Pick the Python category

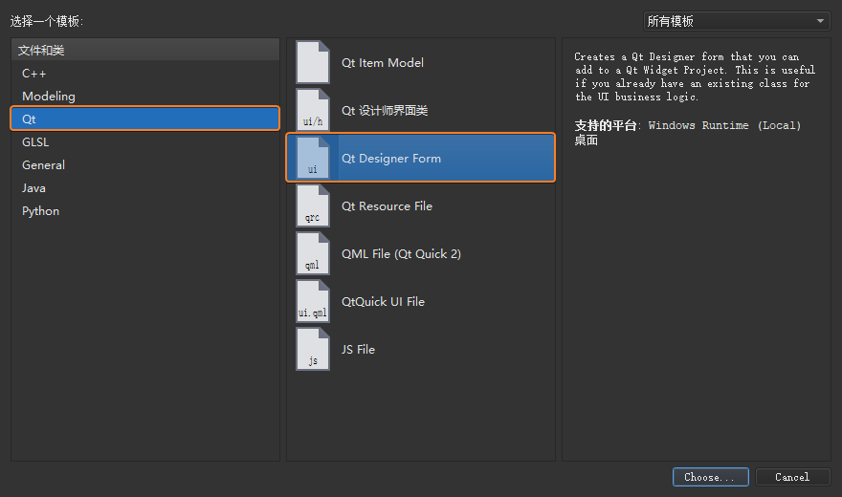pyautogui.click(x=41, y=211)
